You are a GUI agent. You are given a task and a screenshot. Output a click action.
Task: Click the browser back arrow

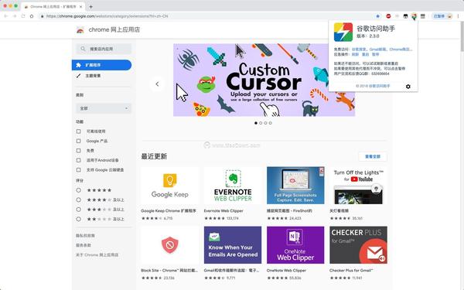click(6, 16)
